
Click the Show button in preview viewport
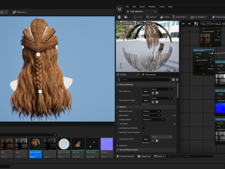[x=149, y=23]
